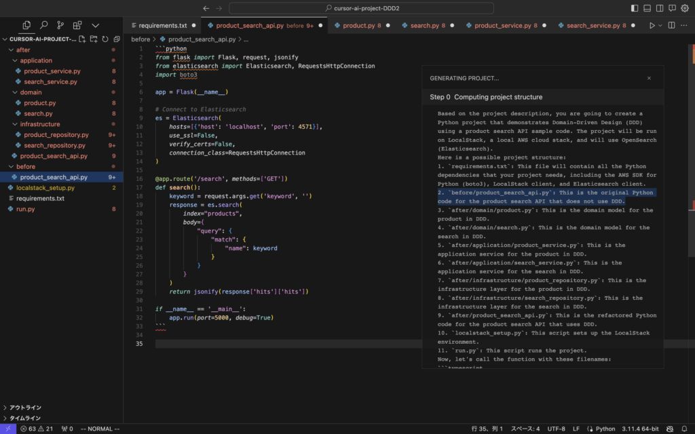Switch to the requirements.txt tab

[163, 25]
